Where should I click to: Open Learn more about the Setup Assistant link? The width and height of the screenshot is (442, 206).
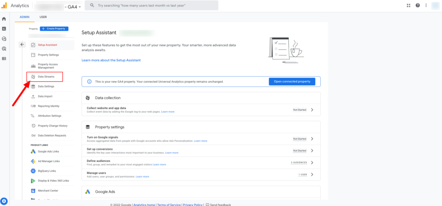tap(111, 60)
